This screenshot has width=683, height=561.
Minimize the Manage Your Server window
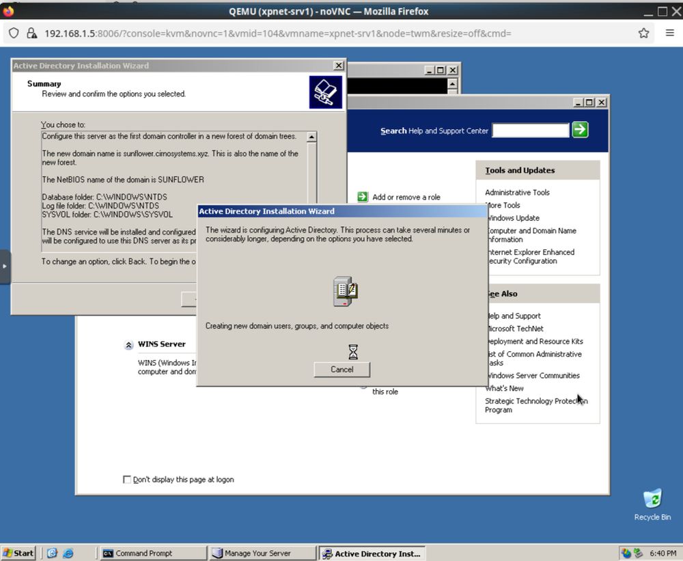tap(579, 102)
